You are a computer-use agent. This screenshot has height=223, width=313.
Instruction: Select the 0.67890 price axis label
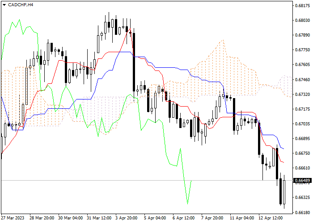point(303,35)
